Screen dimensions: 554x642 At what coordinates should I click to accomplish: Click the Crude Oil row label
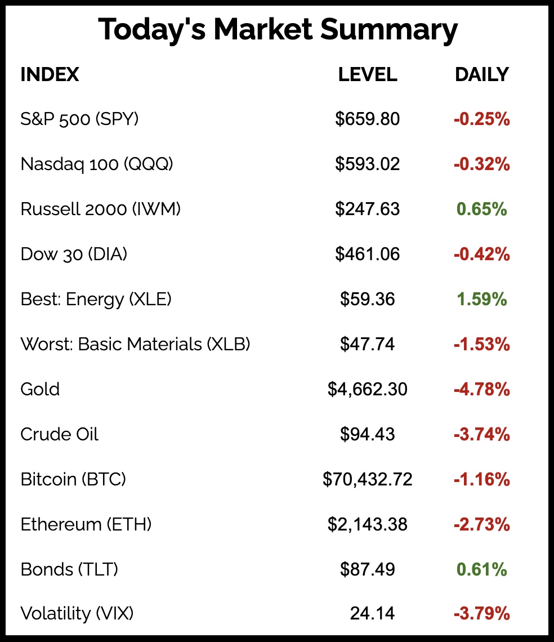(60, 434)
